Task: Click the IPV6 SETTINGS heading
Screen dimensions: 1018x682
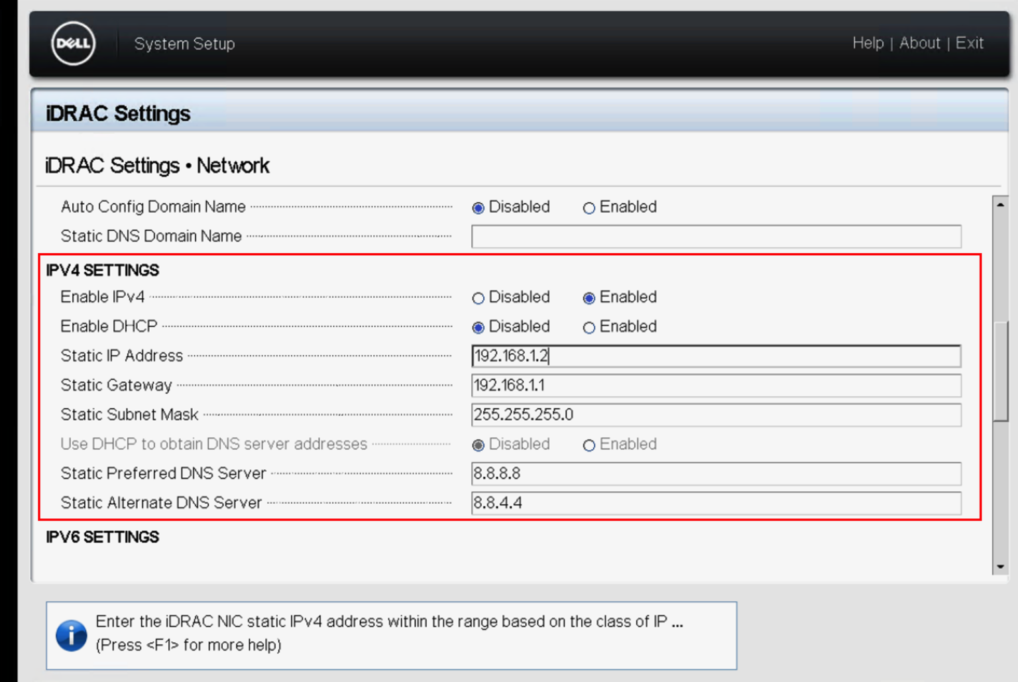Action: tap(103, 537)
